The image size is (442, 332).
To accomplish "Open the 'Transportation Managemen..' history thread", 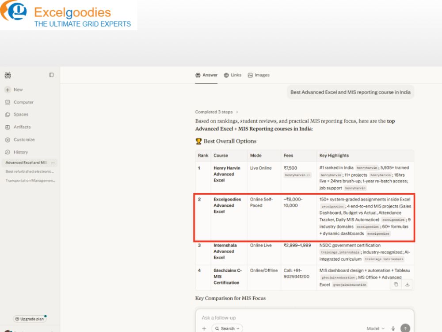I will click(x=30, y=181).
